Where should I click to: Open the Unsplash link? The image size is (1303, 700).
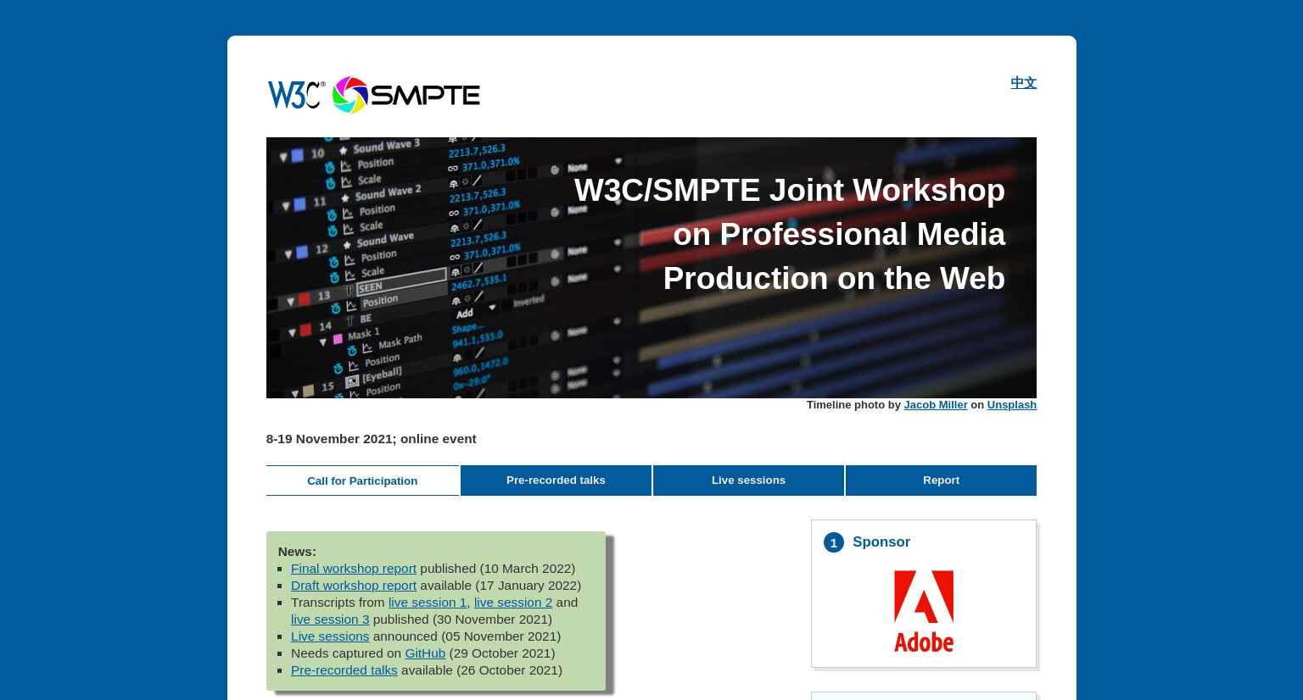pos(1011,405)
